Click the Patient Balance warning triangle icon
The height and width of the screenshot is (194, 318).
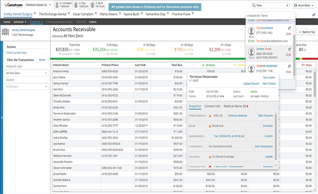[x=210, y=115]
